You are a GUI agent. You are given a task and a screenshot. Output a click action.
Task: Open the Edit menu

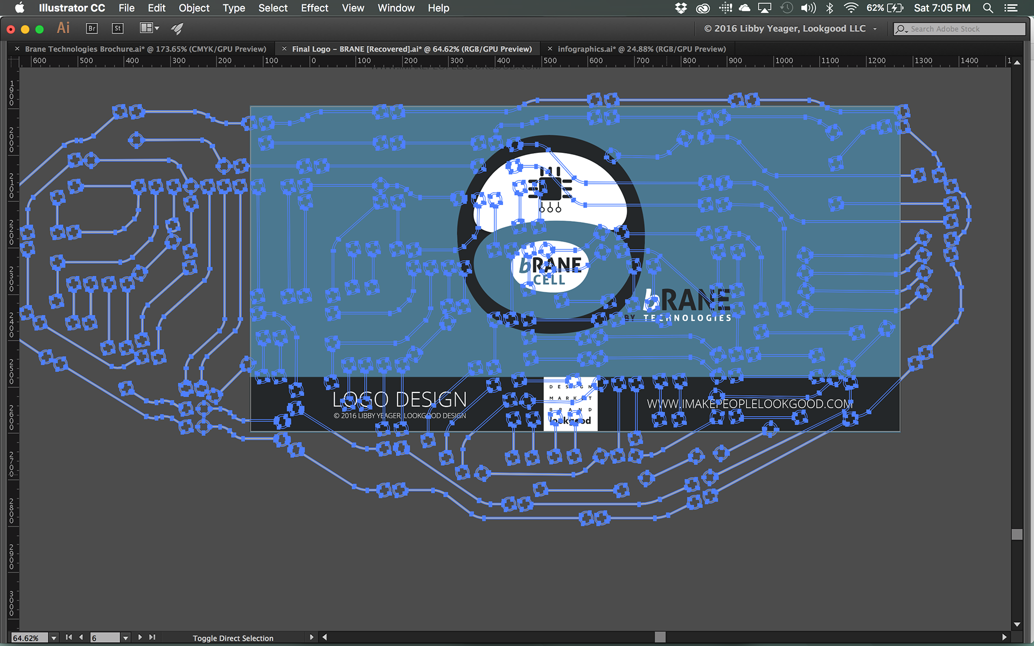[x=157, y=8]
